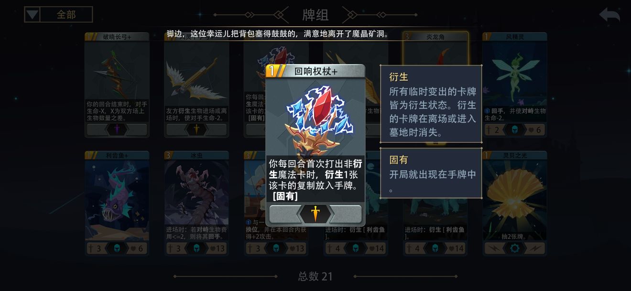Click the helmet icon on 利齿鱼+ card

pos(117,248)
